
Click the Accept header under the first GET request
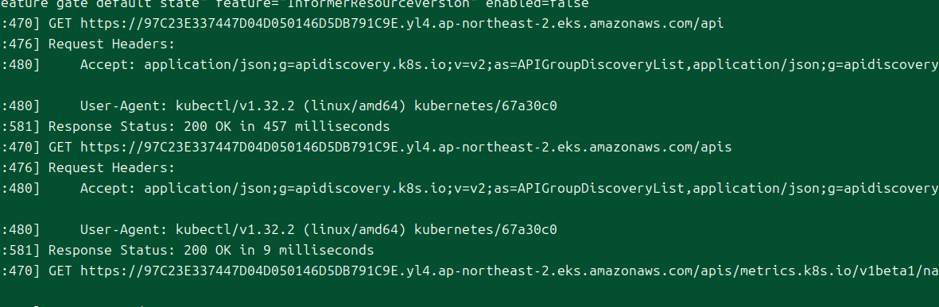click(510, 64)
